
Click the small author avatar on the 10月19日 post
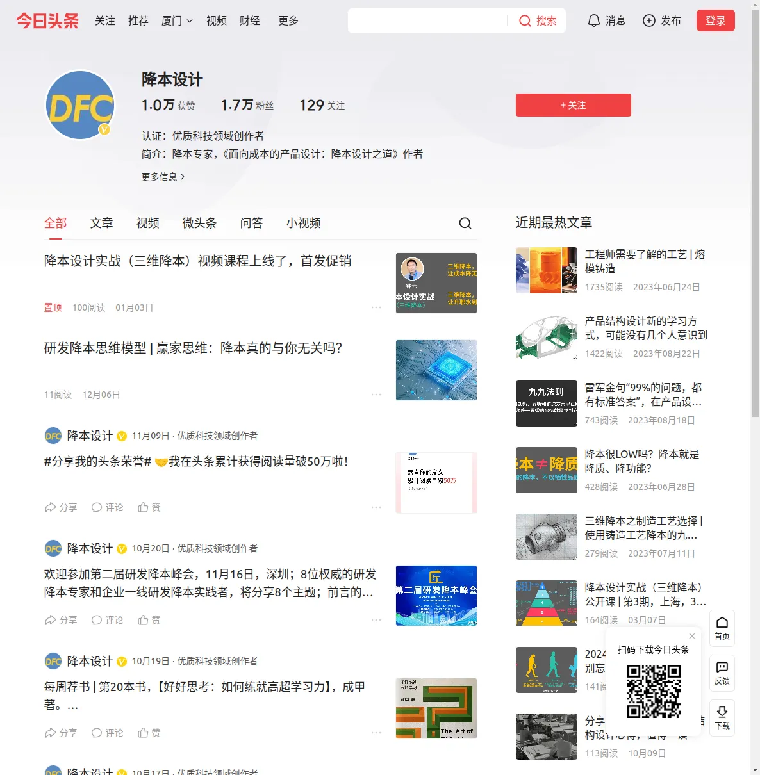(53, 661)
